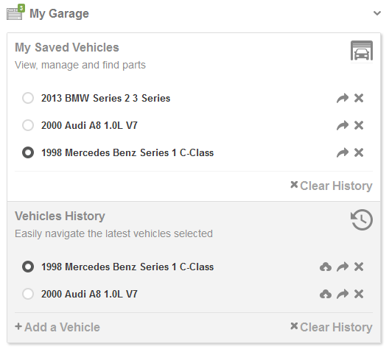Click the history 2000 Audi A8 1.0L V7 label
Image resolution: width=389 pixels, height=352 pixels.
pyautogui.click(x=89, y=295)
